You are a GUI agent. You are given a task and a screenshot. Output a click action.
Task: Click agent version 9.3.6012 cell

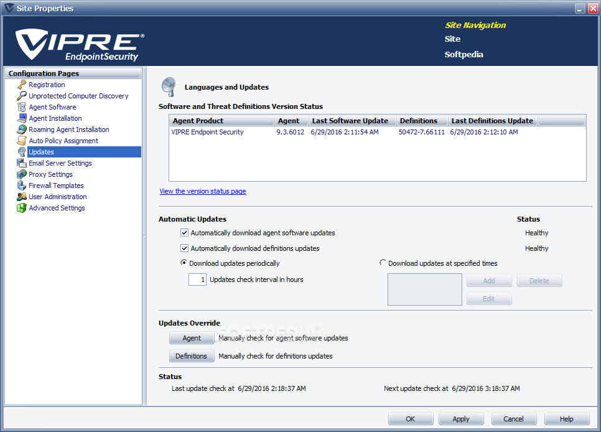(290, 132)
